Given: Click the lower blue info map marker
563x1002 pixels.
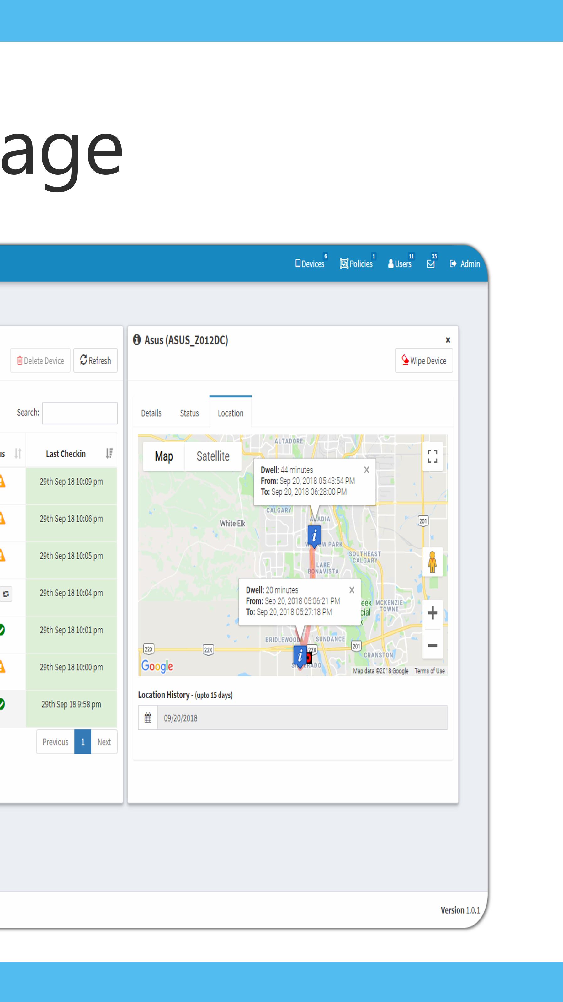Looking at the screenshot, I should [x=300, y=656].
